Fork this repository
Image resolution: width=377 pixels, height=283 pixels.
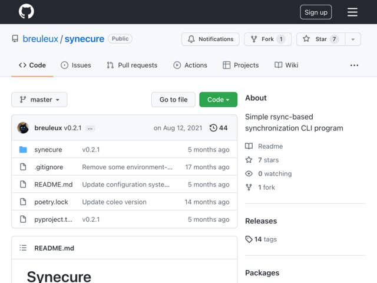pos(268,40)
